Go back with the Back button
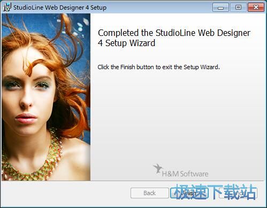The image size is (267, 208). [150, 193]
